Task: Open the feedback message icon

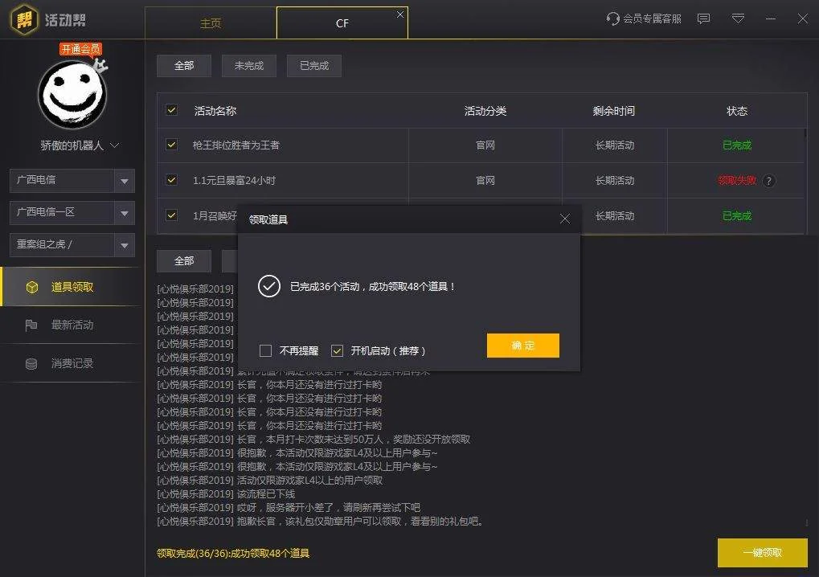Action: point(703,18)
